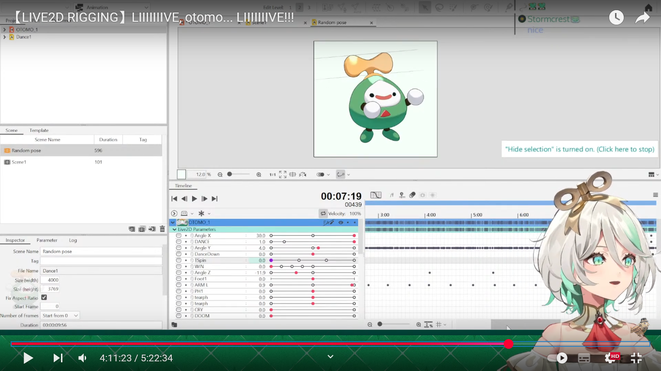Image resolution: width=661 pixels, height=371 pixels.
Task: Fit the canvas view to screen
Action: click(x=283, y=174)
